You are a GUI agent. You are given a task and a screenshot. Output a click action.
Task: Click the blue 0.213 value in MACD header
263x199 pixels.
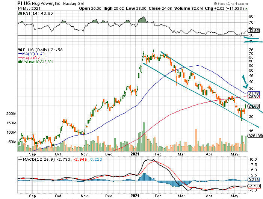coord(96,160)
